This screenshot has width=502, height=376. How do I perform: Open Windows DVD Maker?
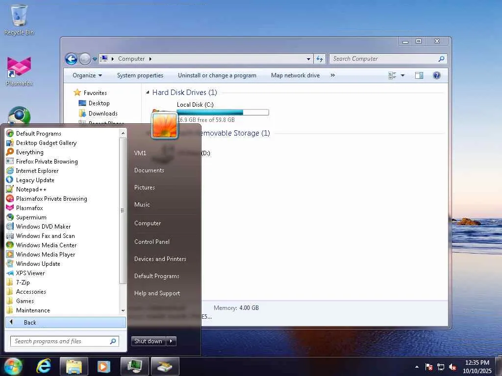click(x=38, y=226)
